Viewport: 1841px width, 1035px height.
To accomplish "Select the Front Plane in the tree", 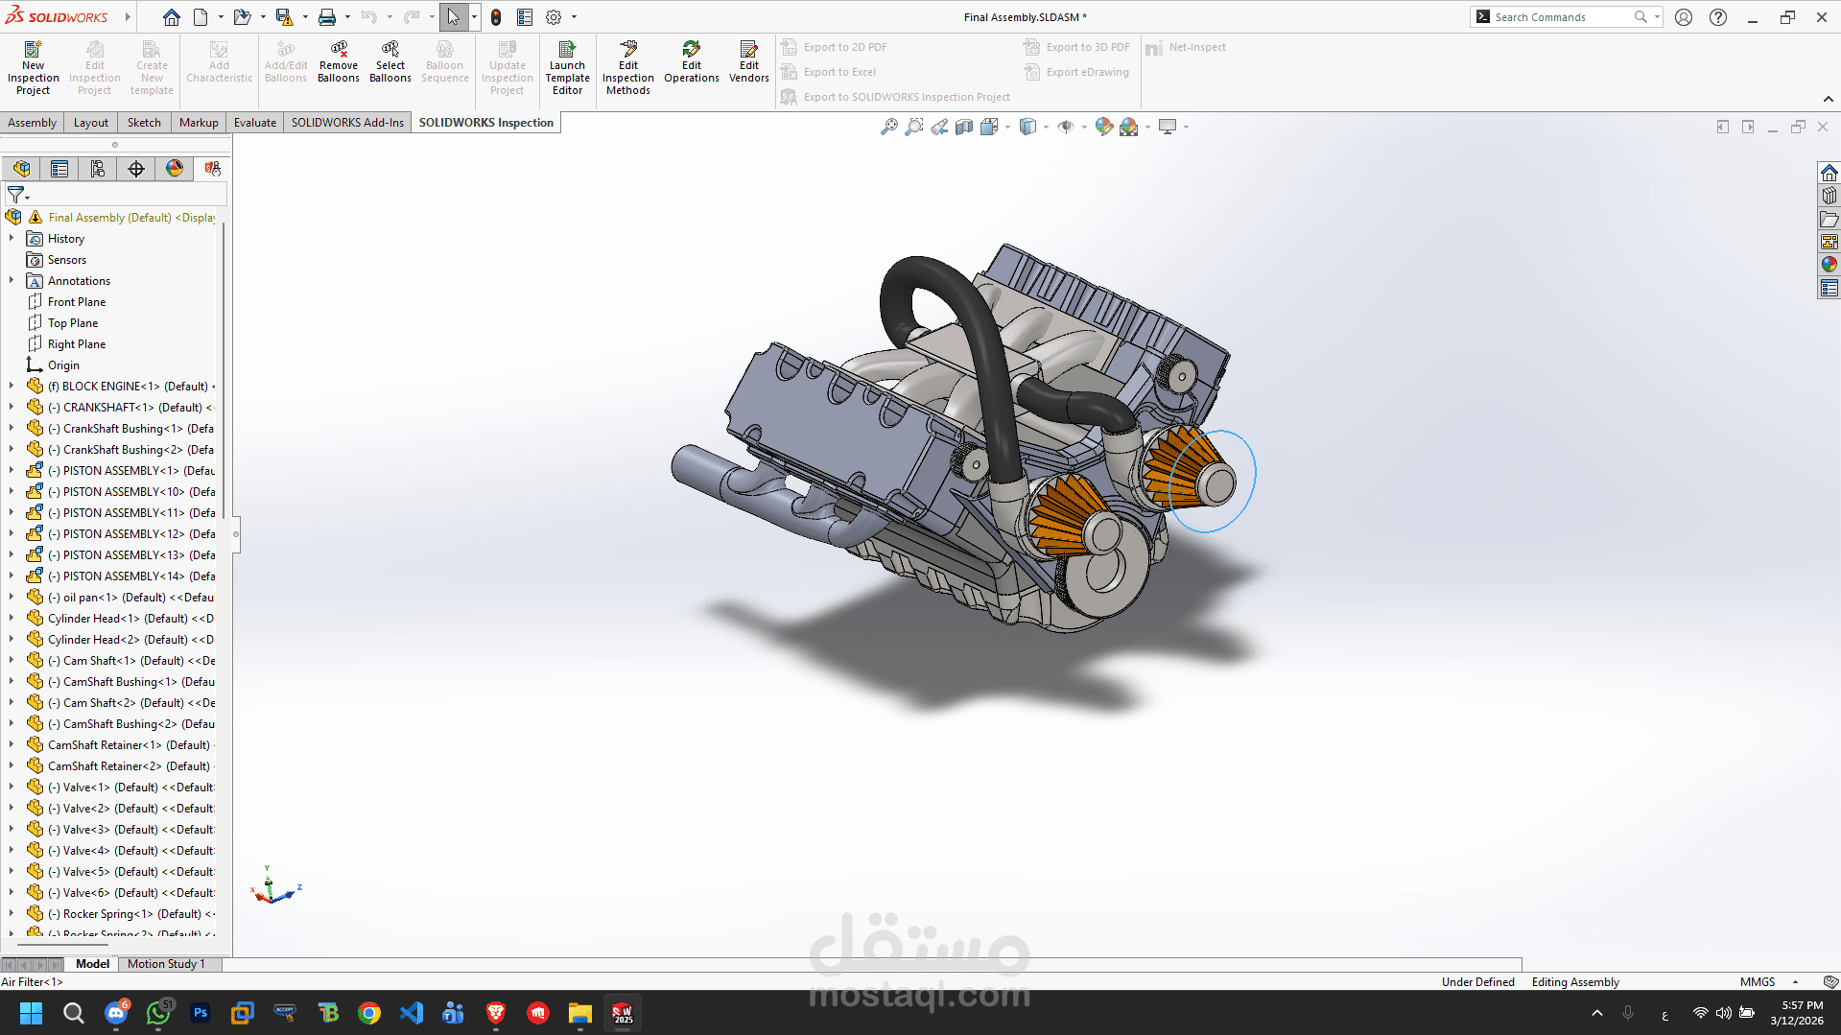I will tap(77, 302).
